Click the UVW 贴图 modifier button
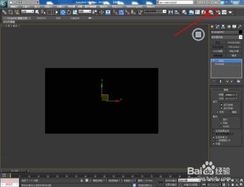244x187 pixels. coord(218,51)
